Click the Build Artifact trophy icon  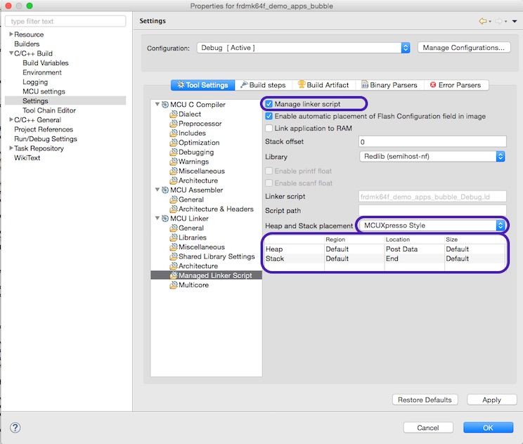tap(302, 85)
